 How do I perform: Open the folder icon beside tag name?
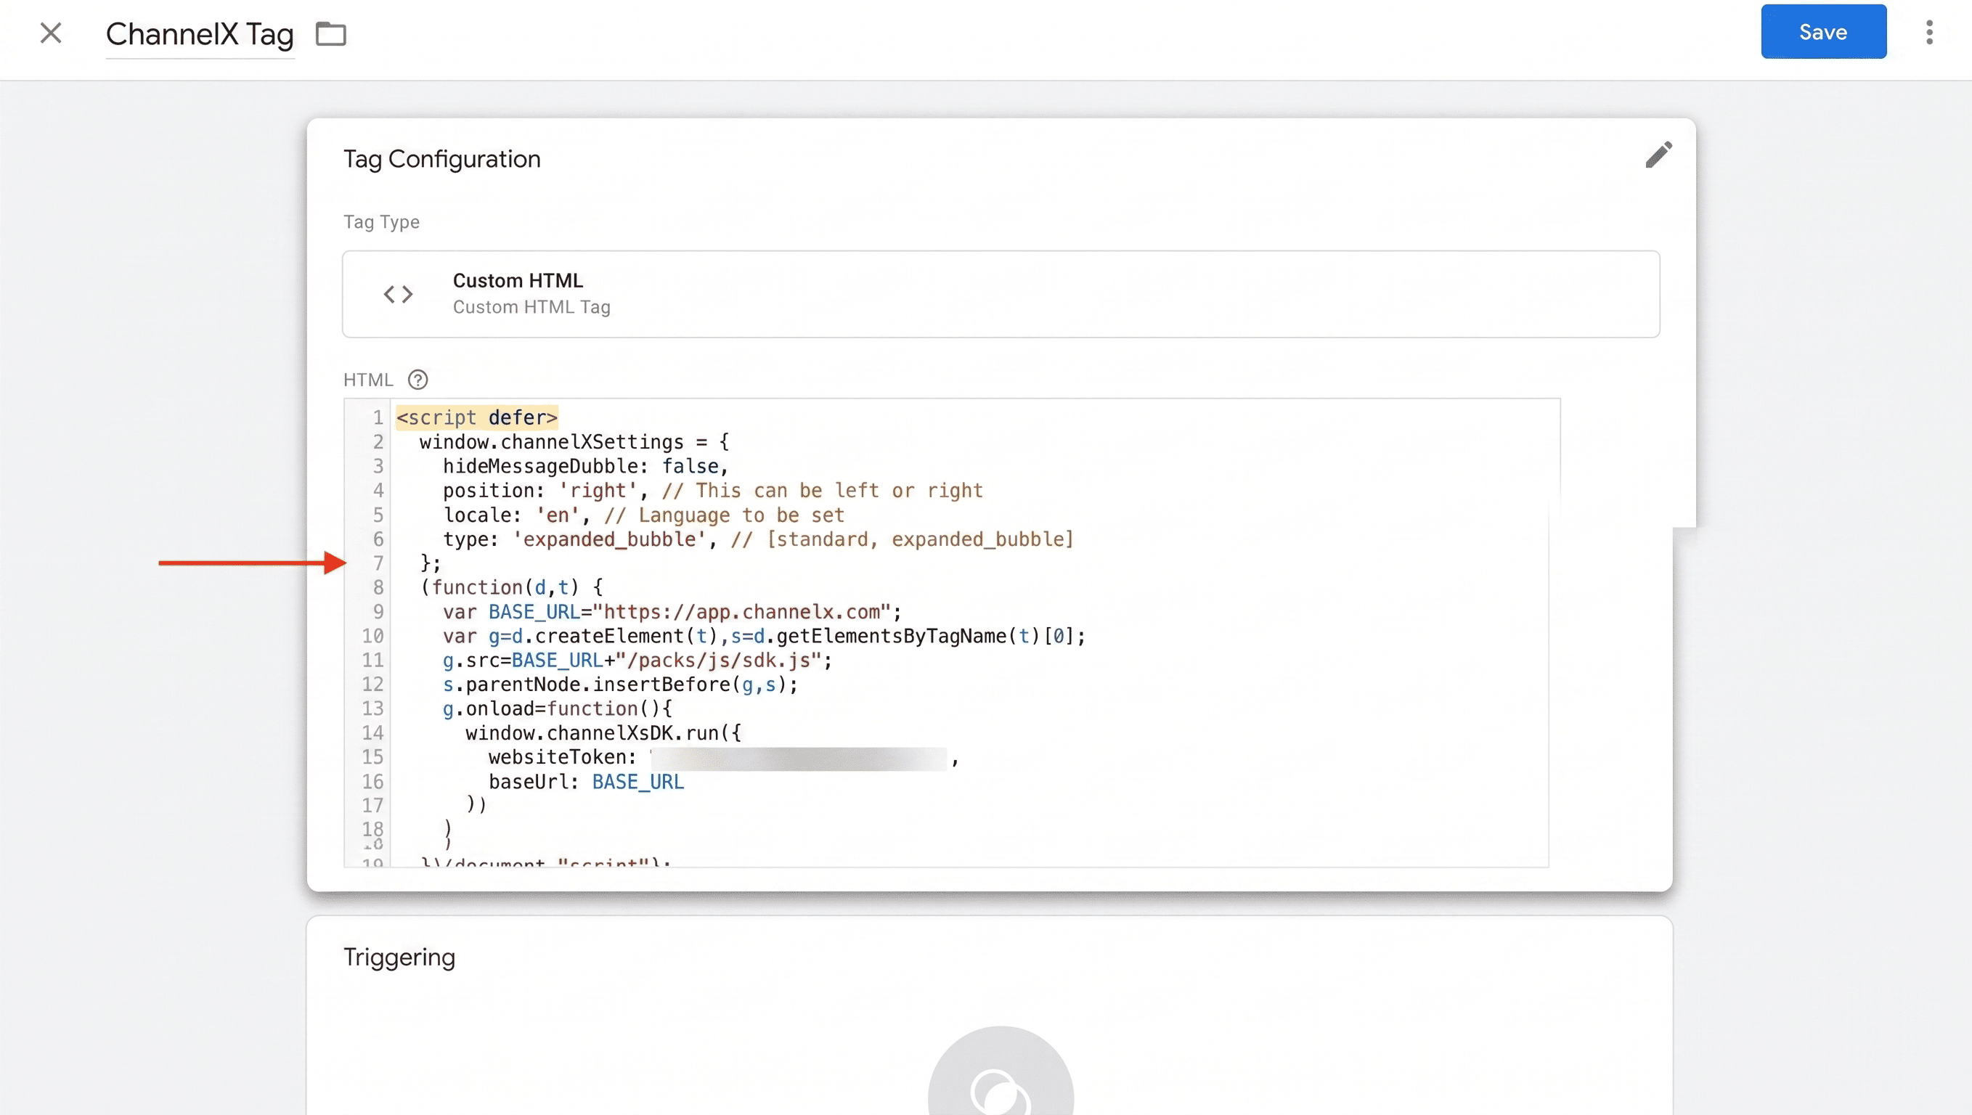coord(331,33)
